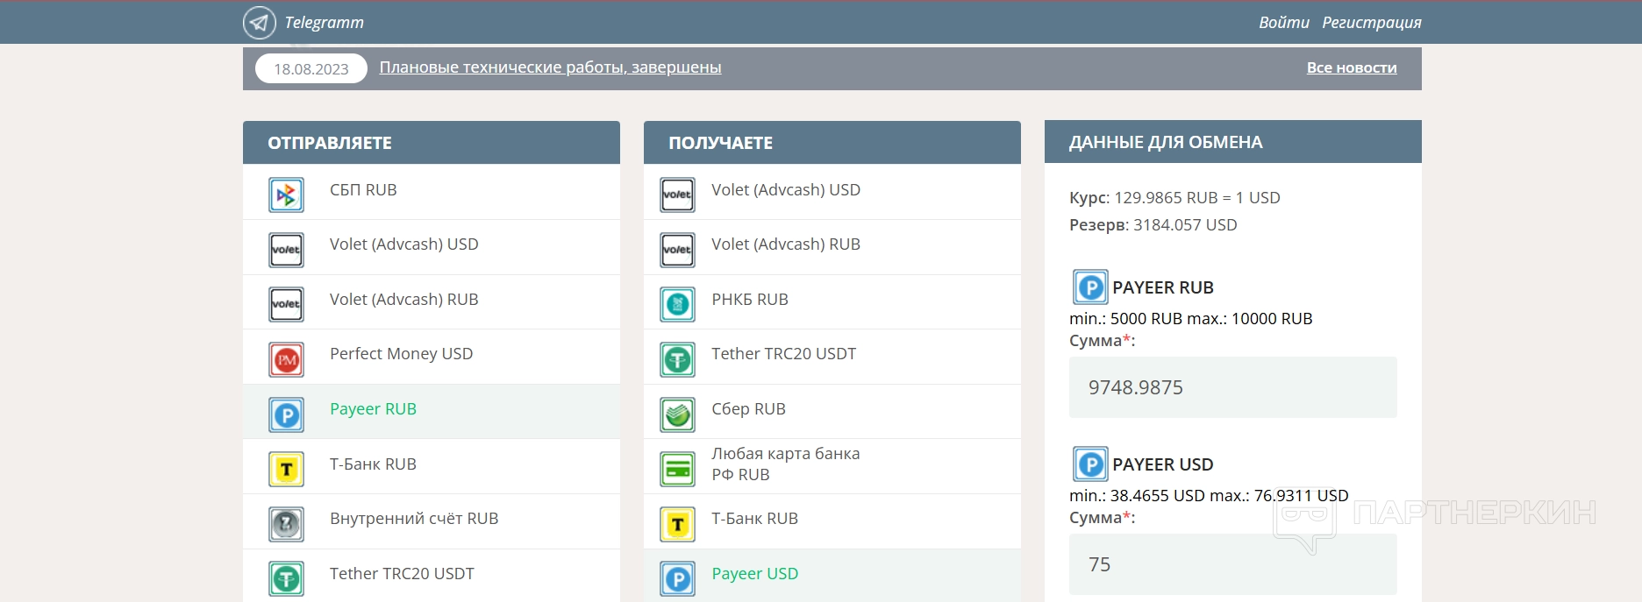1642x602 pixels.
Task: Select Т-Банк RUB to receive
Action: (x=832, y=521)
